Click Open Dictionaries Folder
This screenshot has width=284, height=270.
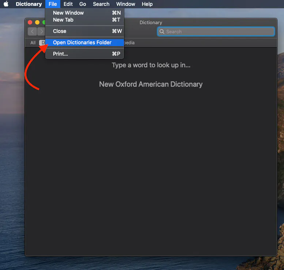82,42
